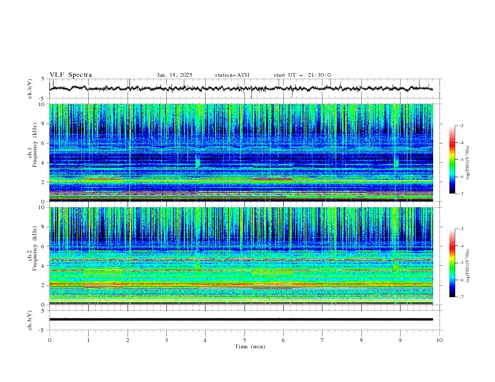Viewport: 495px width, 382px height.
Task: Click time axis tick label "5"
Action: point(244,340)
